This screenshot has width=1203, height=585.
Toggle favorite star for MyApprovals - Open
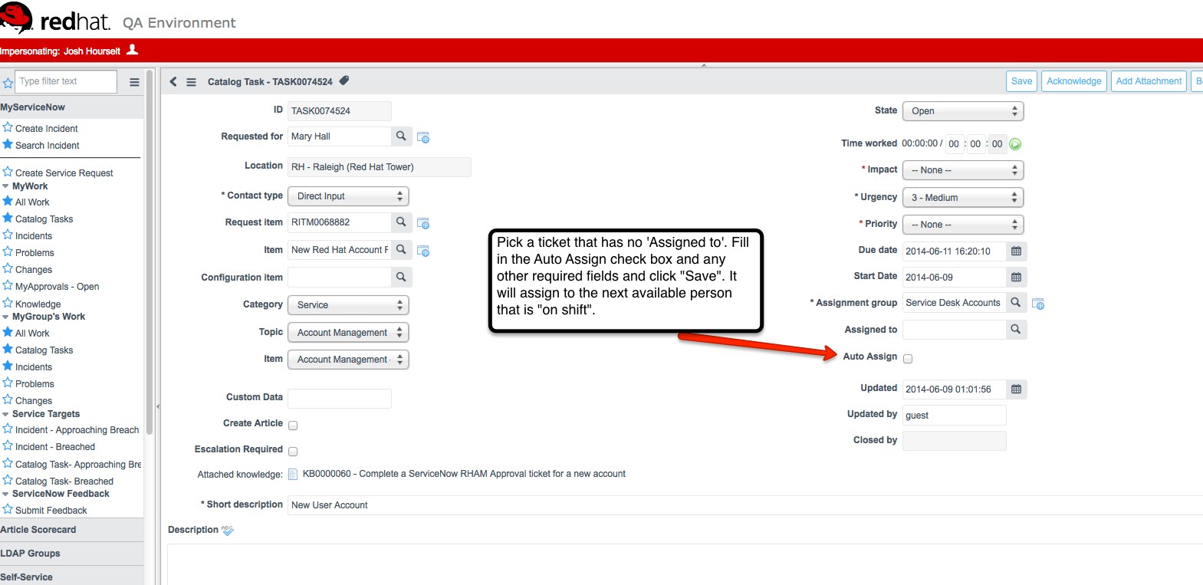[x=8, y=285]
